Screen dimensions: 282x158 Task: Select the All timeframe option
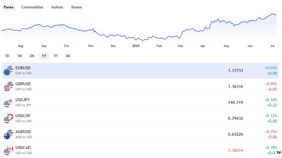tap(68, 56)
